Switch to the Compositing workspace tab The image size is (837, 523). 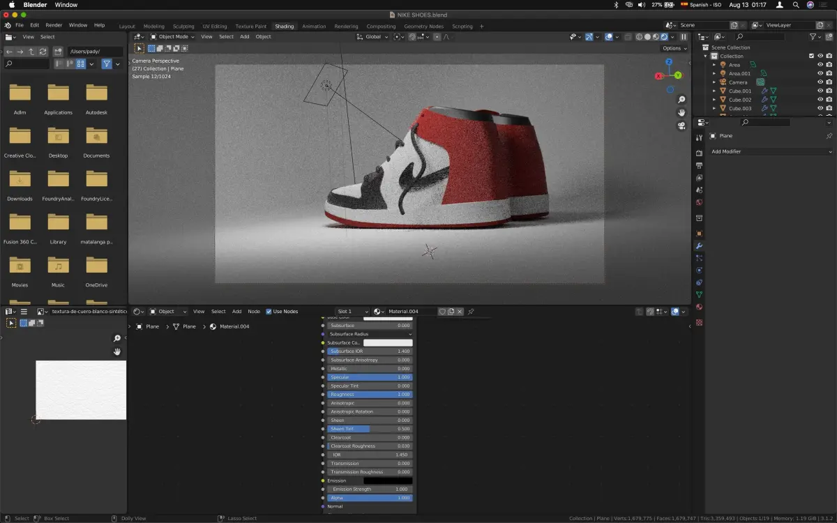pyautogui.click(x=381, y=26)
